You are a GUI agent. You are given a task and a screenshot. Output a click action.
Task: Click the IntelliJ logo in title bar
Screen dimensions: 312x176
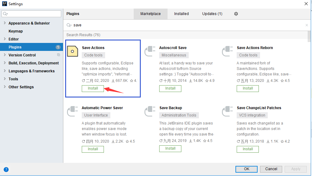click(x=4, y=4)
